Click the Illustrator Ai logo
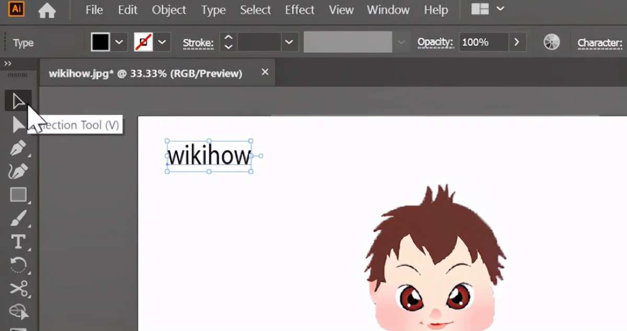627x331 pixels. [17, 9]
